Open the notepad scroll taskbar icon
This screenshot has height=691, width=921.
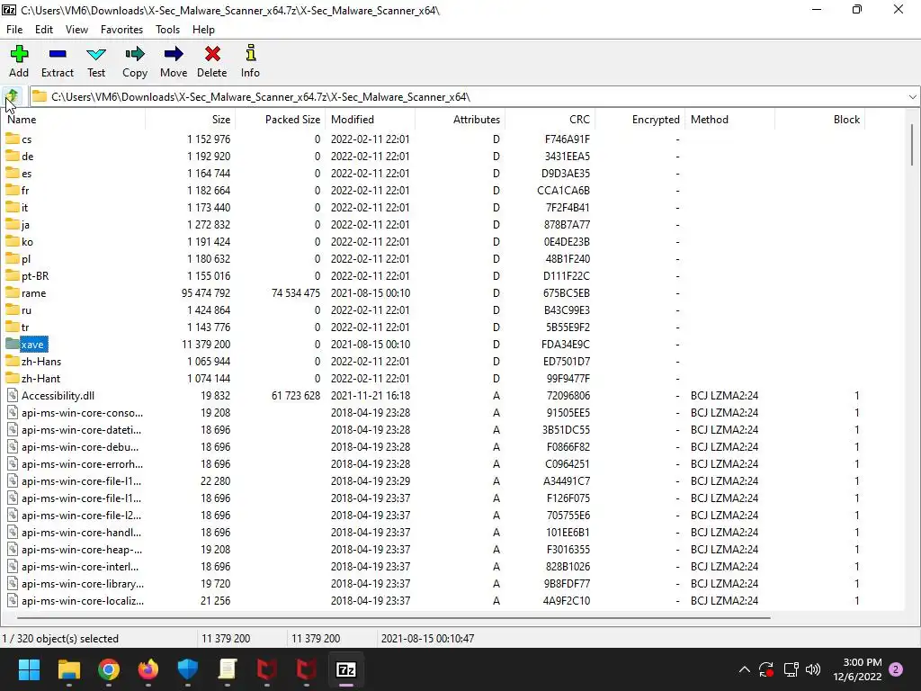click(228, 669)
